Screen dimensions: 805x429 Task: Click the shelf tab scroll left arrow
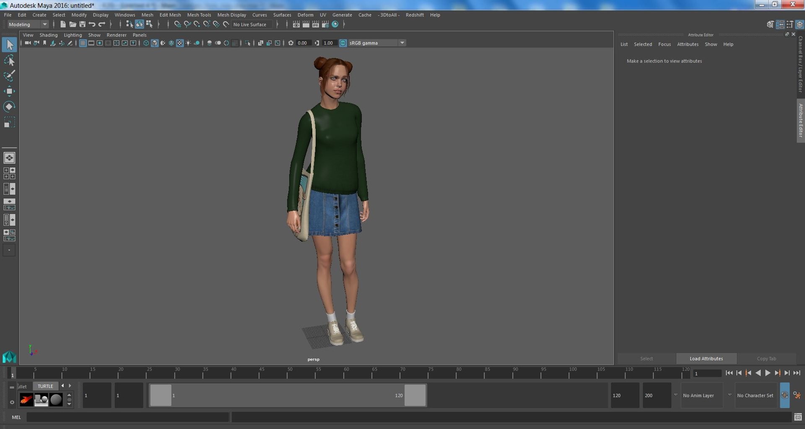coord(62,385)
